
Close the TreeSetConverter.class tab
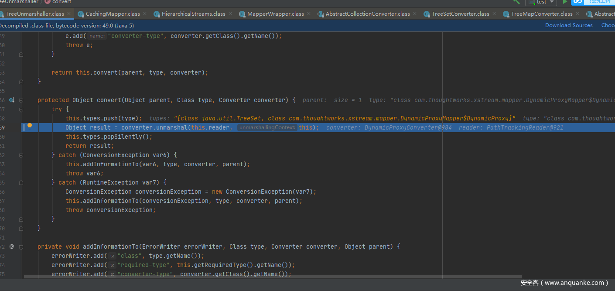[x=495, y=14]
